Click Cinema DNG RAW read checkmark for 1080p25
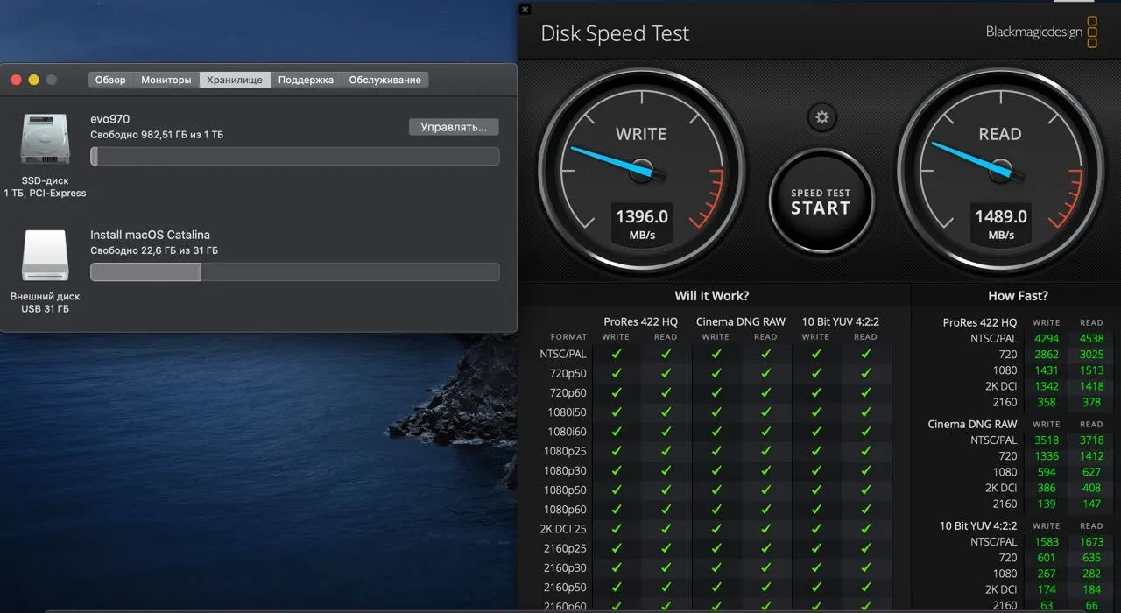The height and width of the screenshot is (613, 1121). 766,451
